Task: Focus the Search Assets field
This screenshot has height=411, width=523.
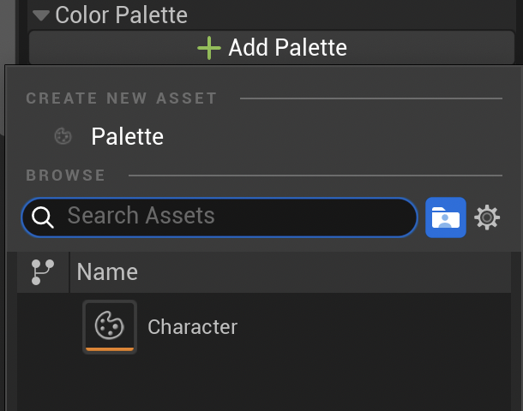Action: (x=231, y=217)
